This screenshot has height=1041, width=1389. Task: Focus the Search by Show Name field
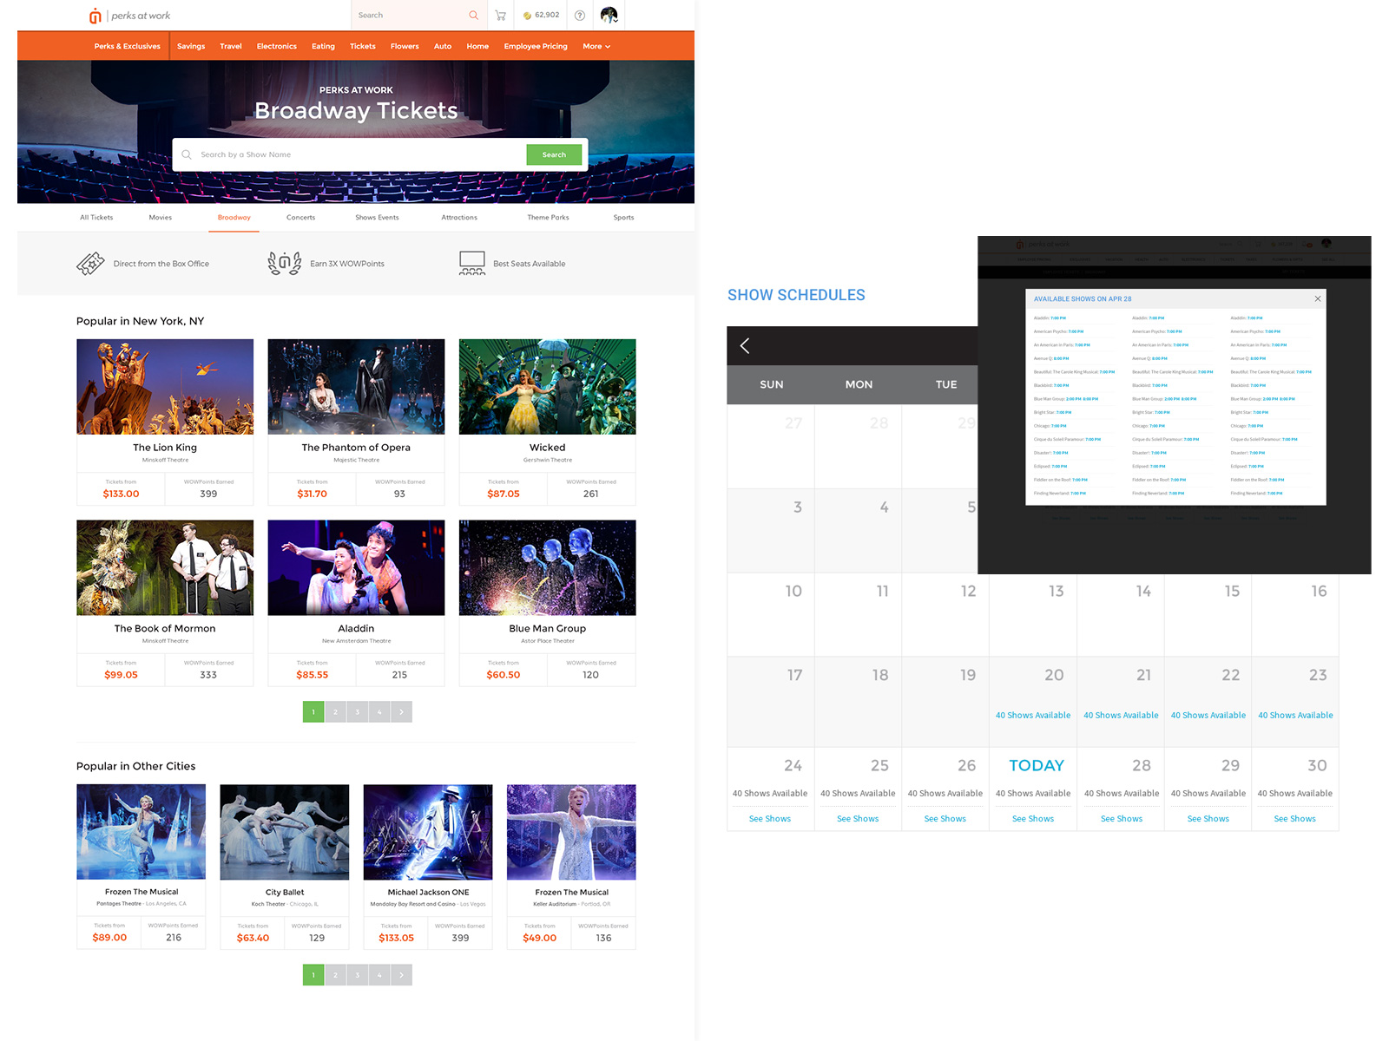pyautogui.click(x=356, y=155)
